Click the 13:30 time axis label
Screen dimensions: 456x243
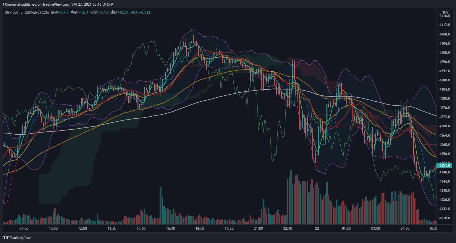(x=112, y=228)
